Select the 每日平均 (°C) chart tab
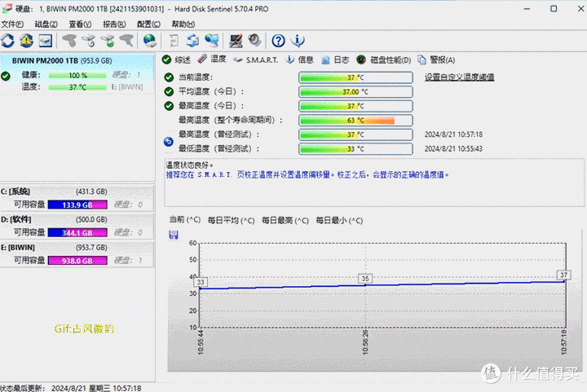 pos(231,220)
